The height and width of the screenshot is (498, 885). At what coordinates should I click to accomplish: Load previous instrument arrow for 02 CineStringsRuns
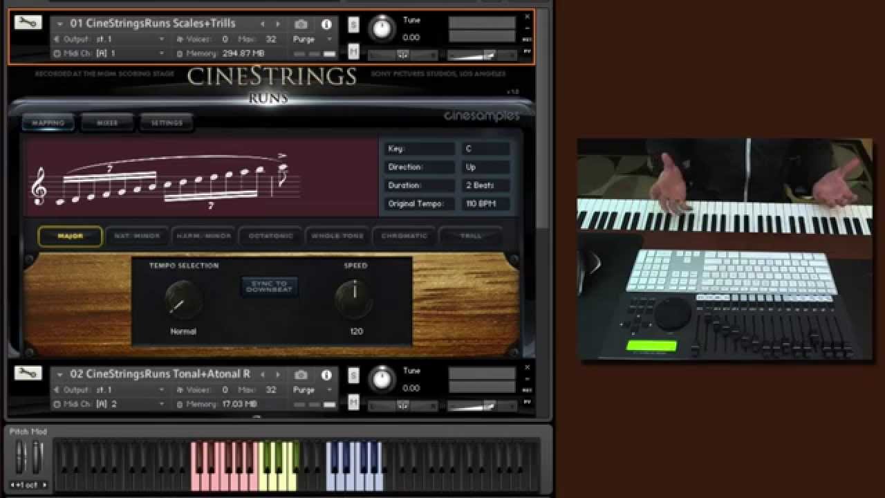click(262, 374)
